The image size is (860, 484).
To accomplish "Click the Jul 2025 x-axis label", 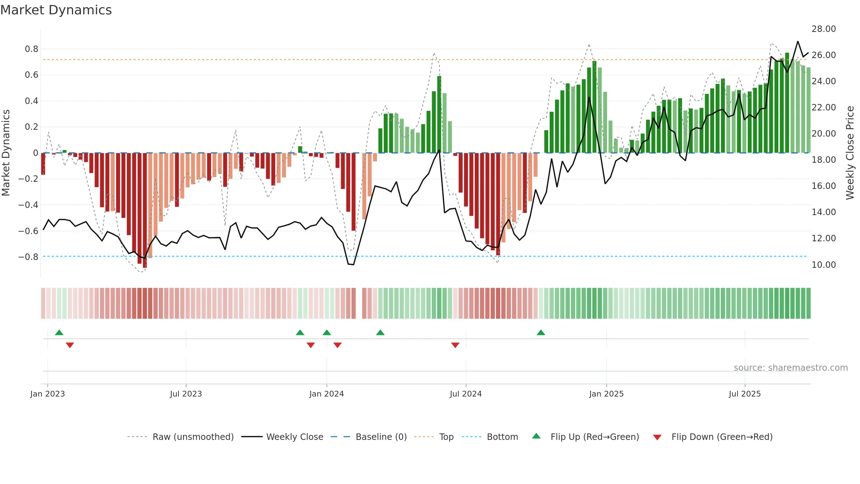I will pos(745,394).
